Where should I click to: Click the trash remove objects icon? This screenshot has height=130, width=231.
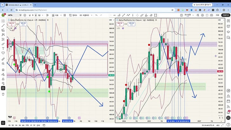3,94
